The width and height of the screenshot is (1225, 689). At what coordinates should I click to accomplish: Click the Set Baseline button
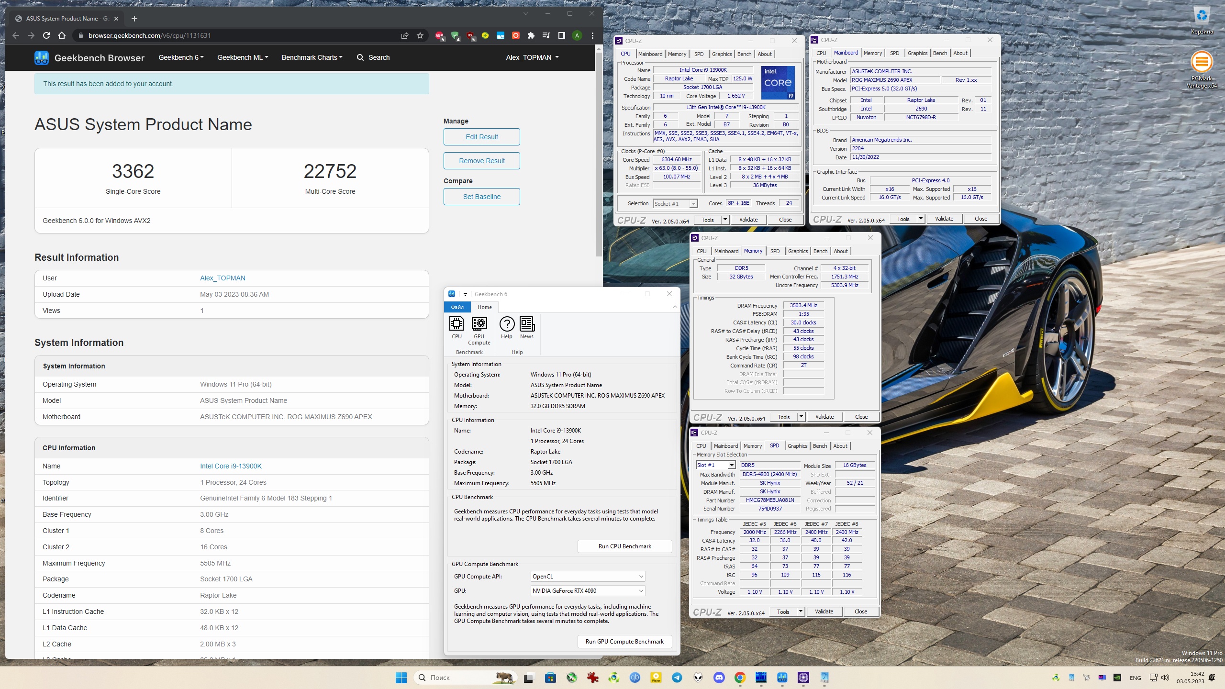point(481,197)
